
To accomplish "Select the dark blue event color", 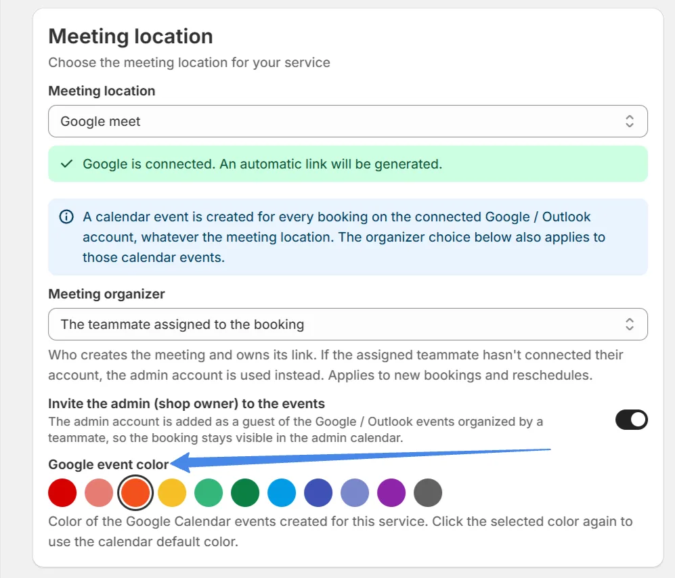I will point(319,492).
